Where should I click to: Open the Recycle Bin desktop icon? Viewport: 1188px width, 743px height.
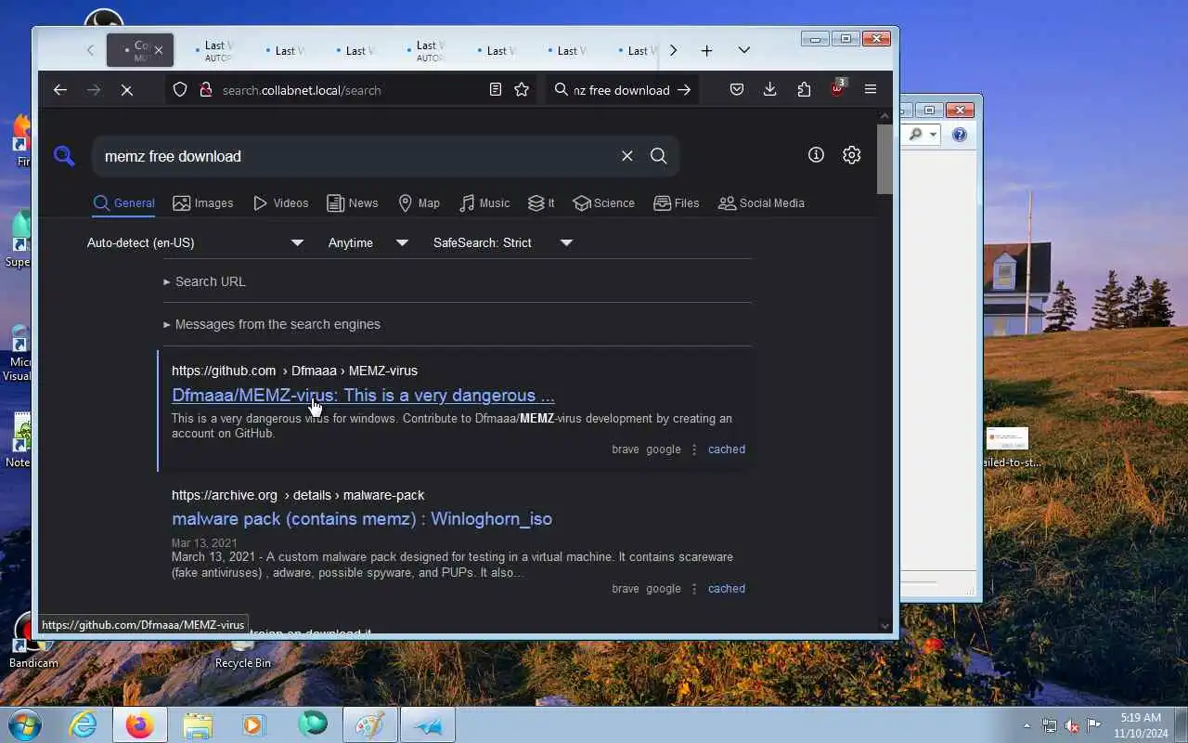click(x=243, y=652)
